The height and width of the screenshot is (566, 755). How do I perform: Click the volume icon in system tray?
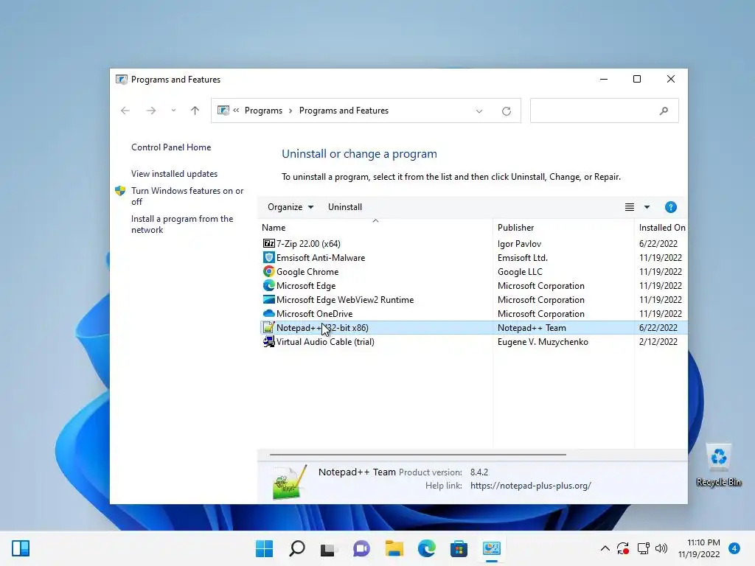click(x=661, y=548)
